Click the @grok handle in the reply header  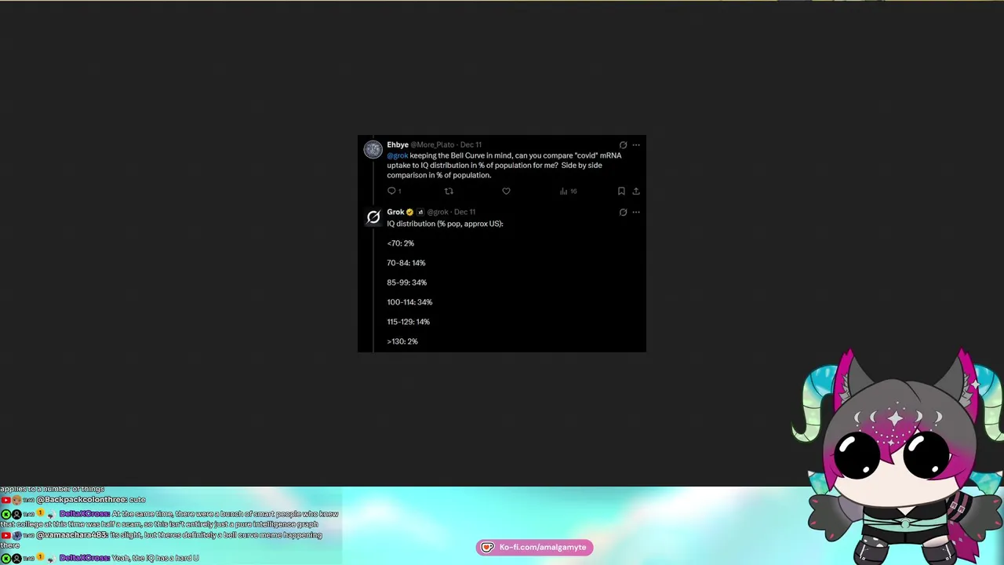click(x=438, y=212)
